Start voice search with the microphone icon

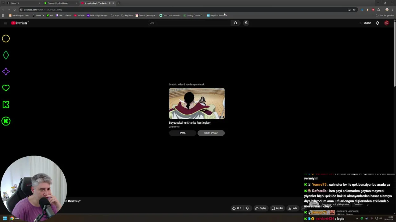tap(246, 23)
